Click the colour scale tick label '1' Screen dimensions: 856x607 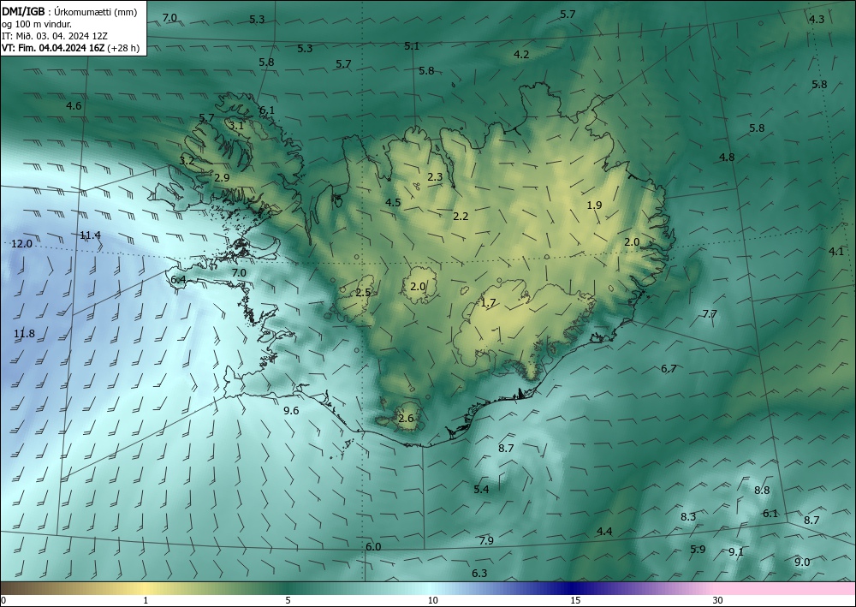[146, 600]
